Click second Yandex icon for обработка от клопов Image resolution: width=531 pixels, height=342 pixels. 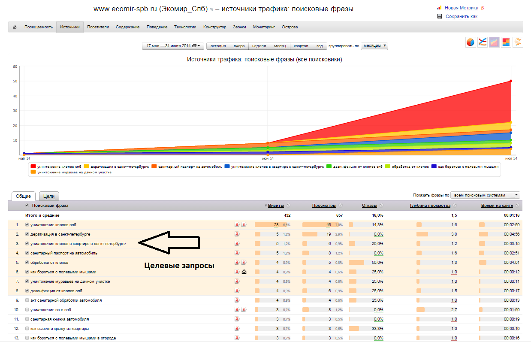click(x=244, y=262)
